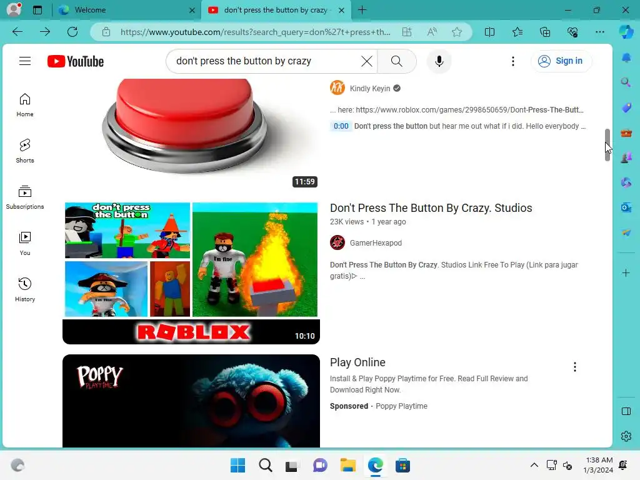Close the YouTube search tab
This screenshot has width=640, height=480.
tap(342, 10)
